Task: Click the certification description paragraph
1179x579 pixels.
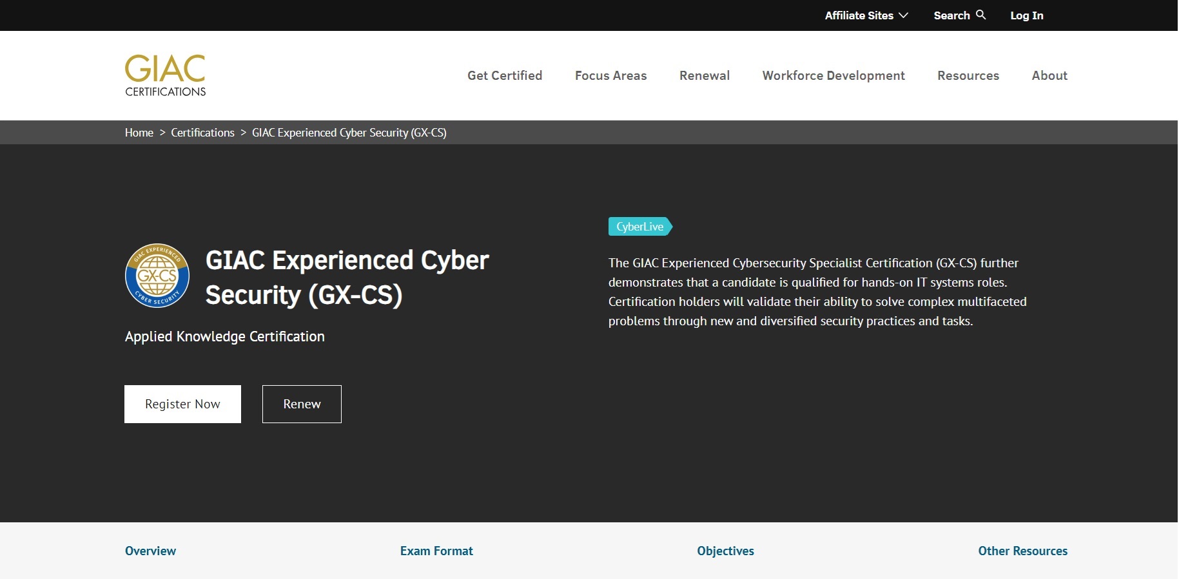Action: click(817, 292)
